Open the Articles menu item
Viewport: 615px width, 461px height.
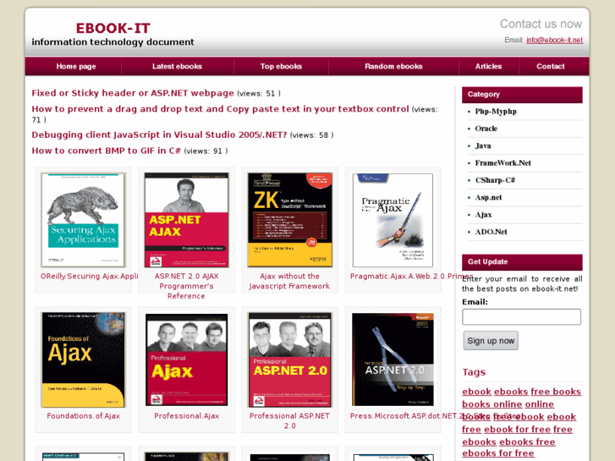[x=488, y=66]
